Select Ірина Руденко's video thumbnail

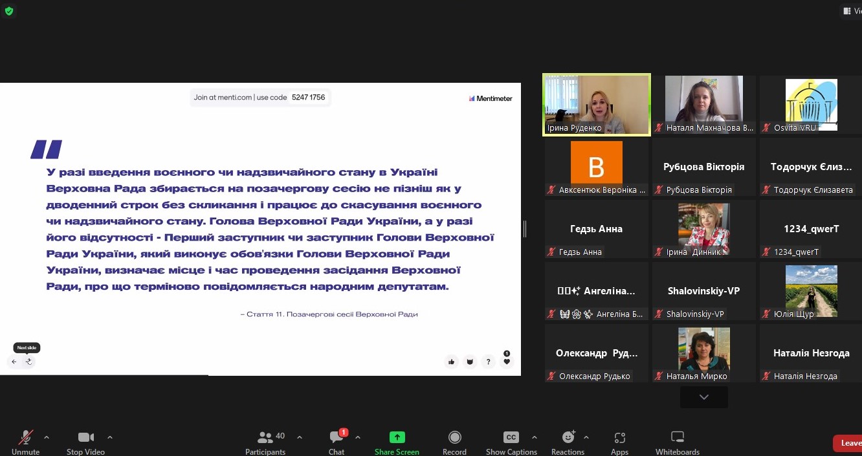pyautogui.click(x=597, y=104)
